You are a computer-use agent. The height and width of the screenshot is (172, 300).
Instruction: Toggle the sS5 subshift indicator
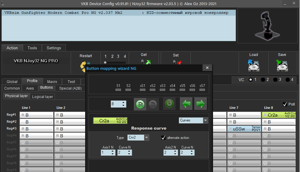182,90
